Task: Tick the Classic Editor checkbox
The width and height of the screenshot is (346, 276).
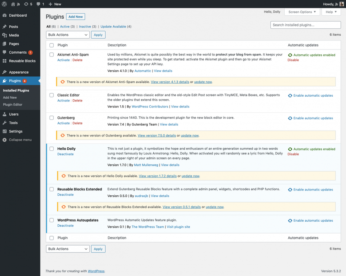Action: [x=52, y=95]
